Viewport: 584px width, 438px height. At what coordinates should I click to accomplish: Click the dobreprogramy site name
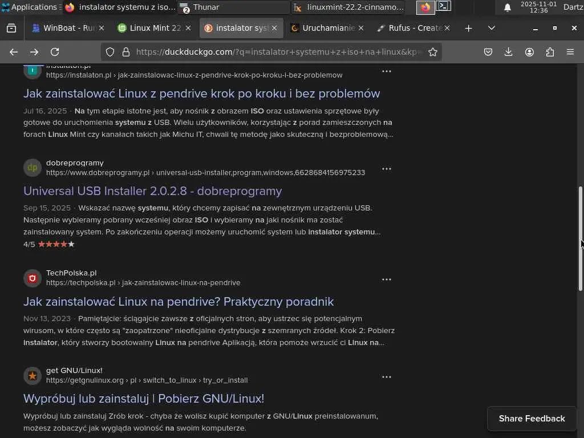tap(75, 163)
